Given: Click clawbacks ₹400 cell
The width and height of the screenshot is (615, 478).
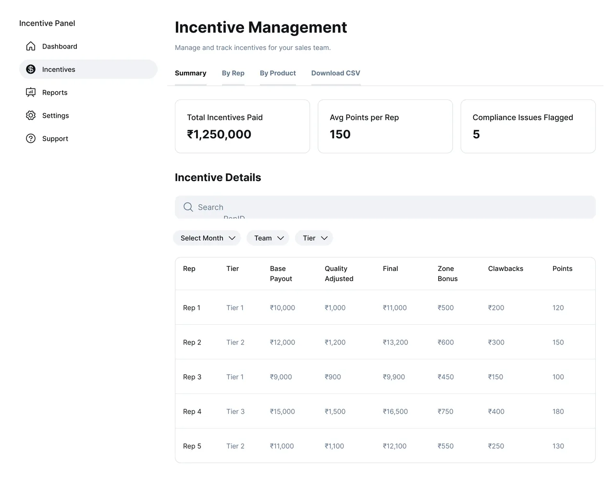Looking at the screenshot, I should tap(496, 411).
